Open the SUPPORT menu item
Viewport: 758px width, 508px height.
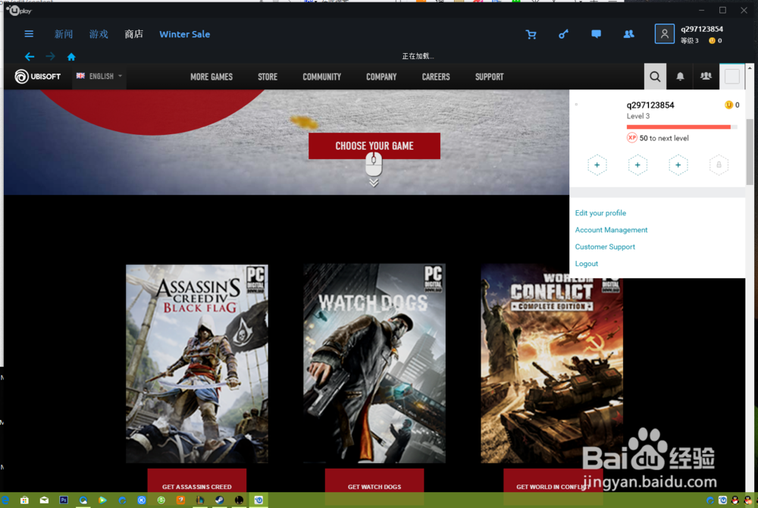489,77
